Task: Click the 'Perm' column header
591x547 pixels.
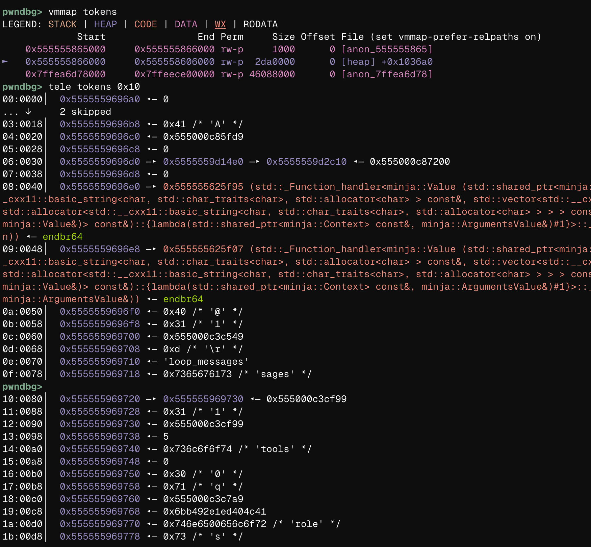Action: (232, 37)
